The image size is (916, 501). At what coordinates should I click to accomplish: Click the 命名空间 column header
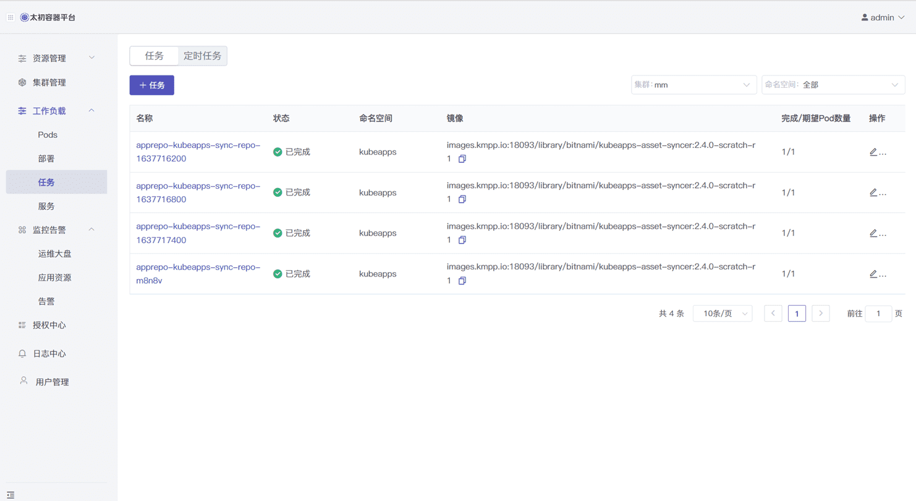click(x=376, y=118)
